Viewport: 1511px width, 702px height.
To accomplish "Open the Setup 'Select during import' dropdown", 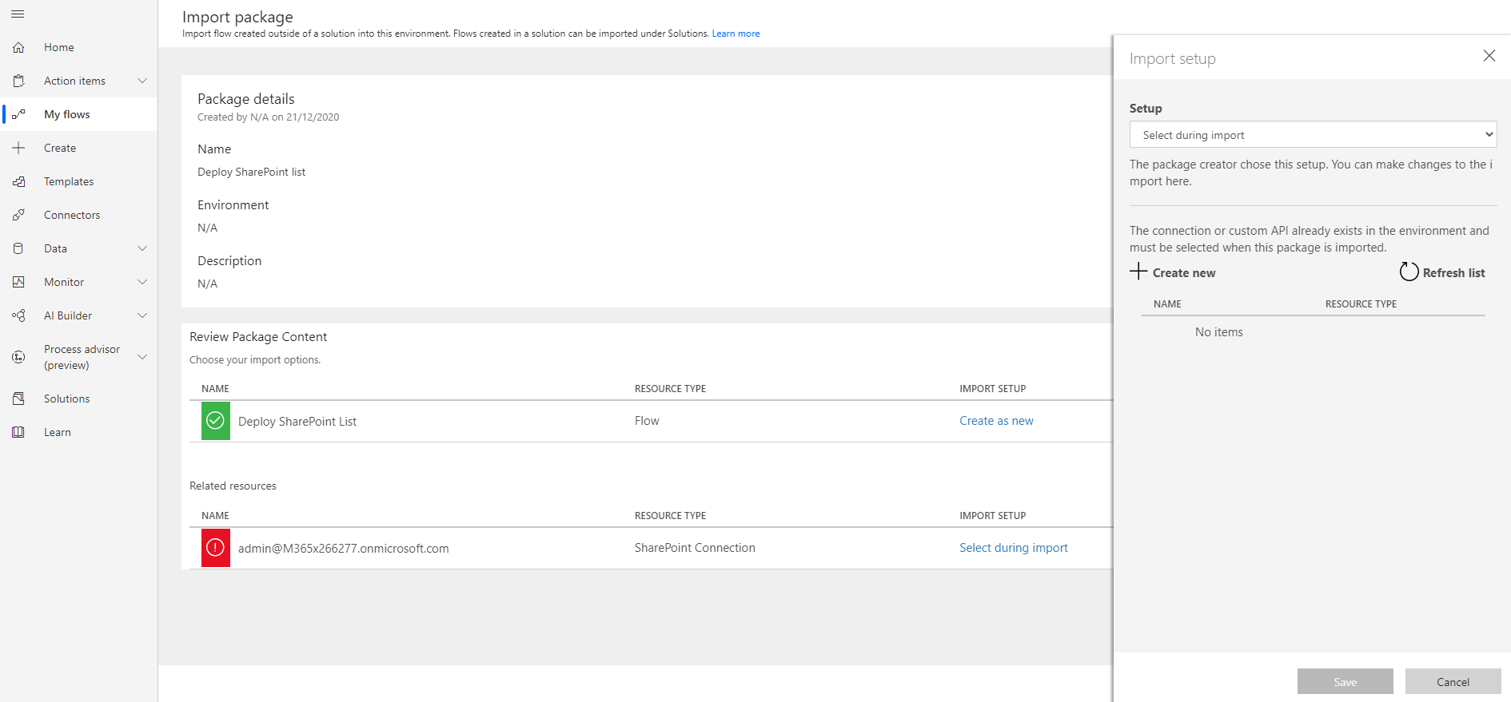I will [x=1313, y=135].
